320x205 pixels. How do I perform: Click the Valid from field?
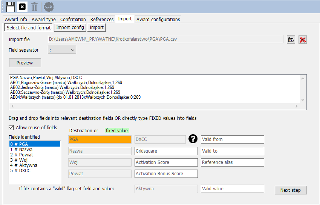click(x=233, y=139)
